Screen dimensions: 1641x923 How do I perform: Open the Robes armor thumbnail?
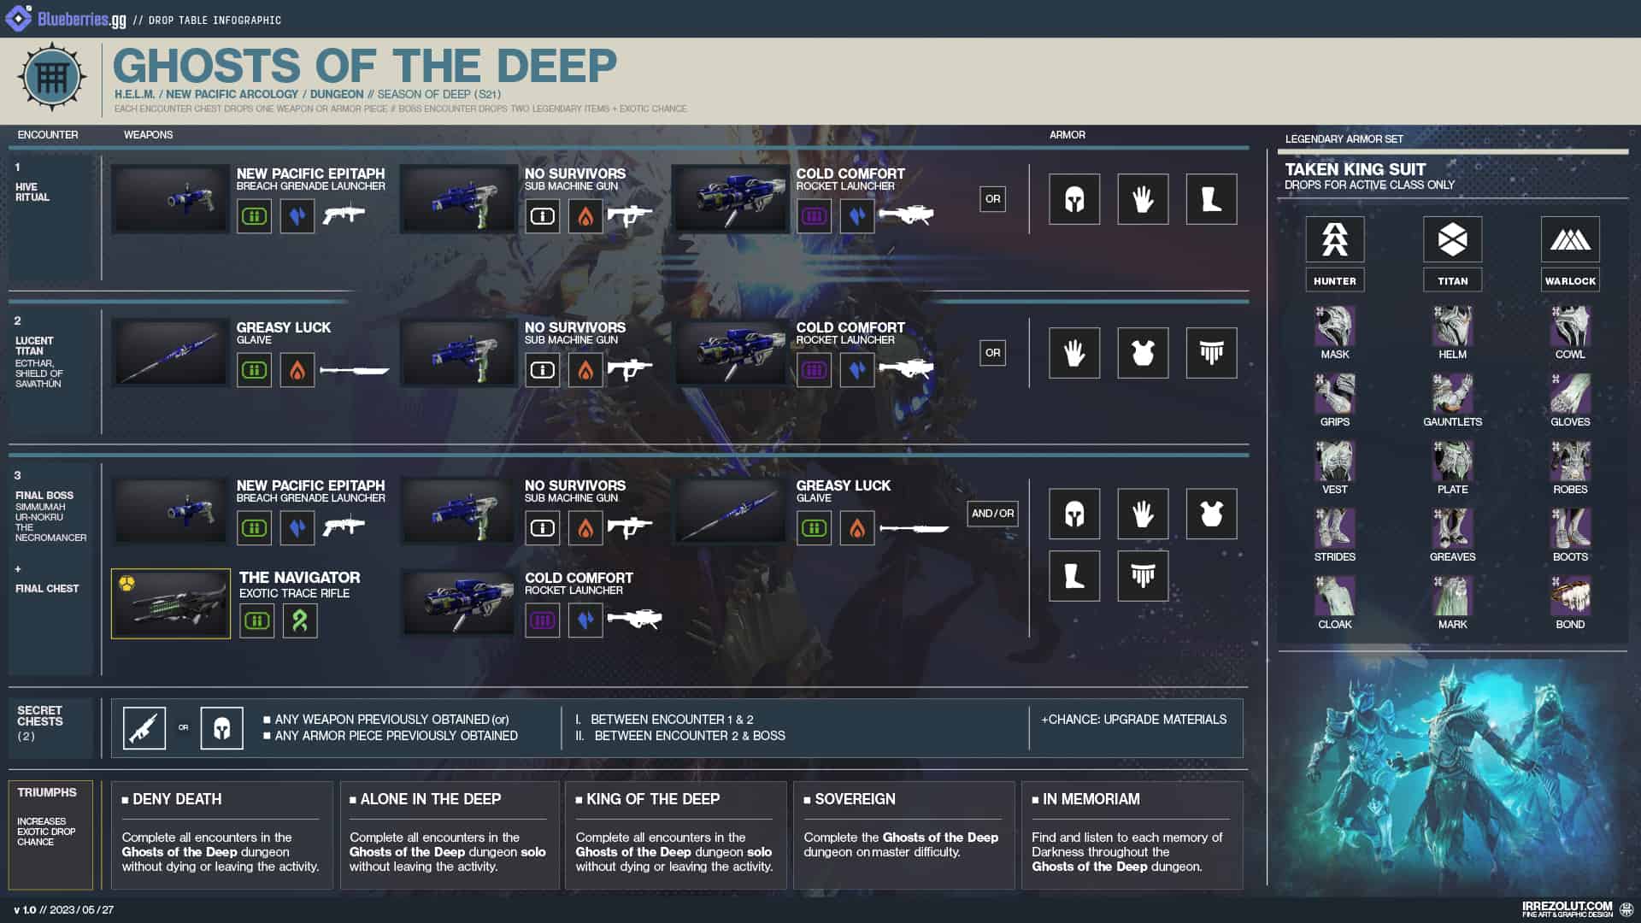[1570, 461]
